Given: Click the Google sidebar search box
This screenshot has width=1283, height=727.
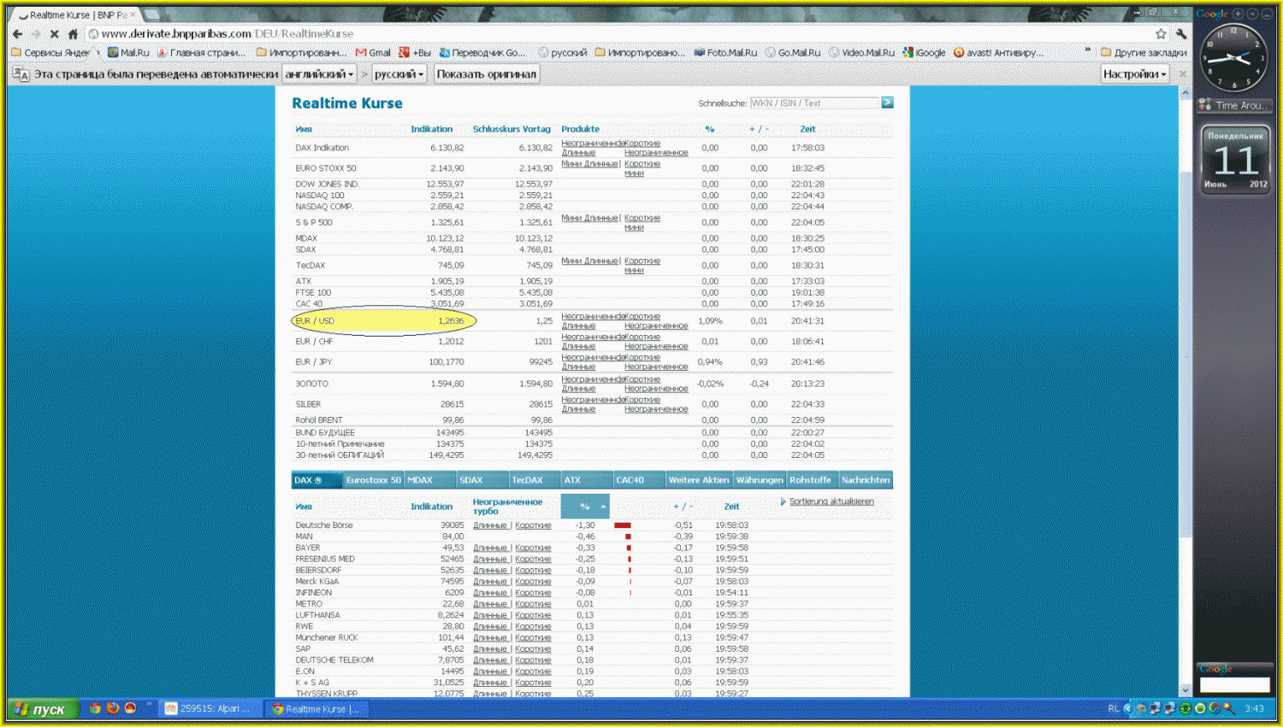Looking at the screenshot, I should (1234, 684).
